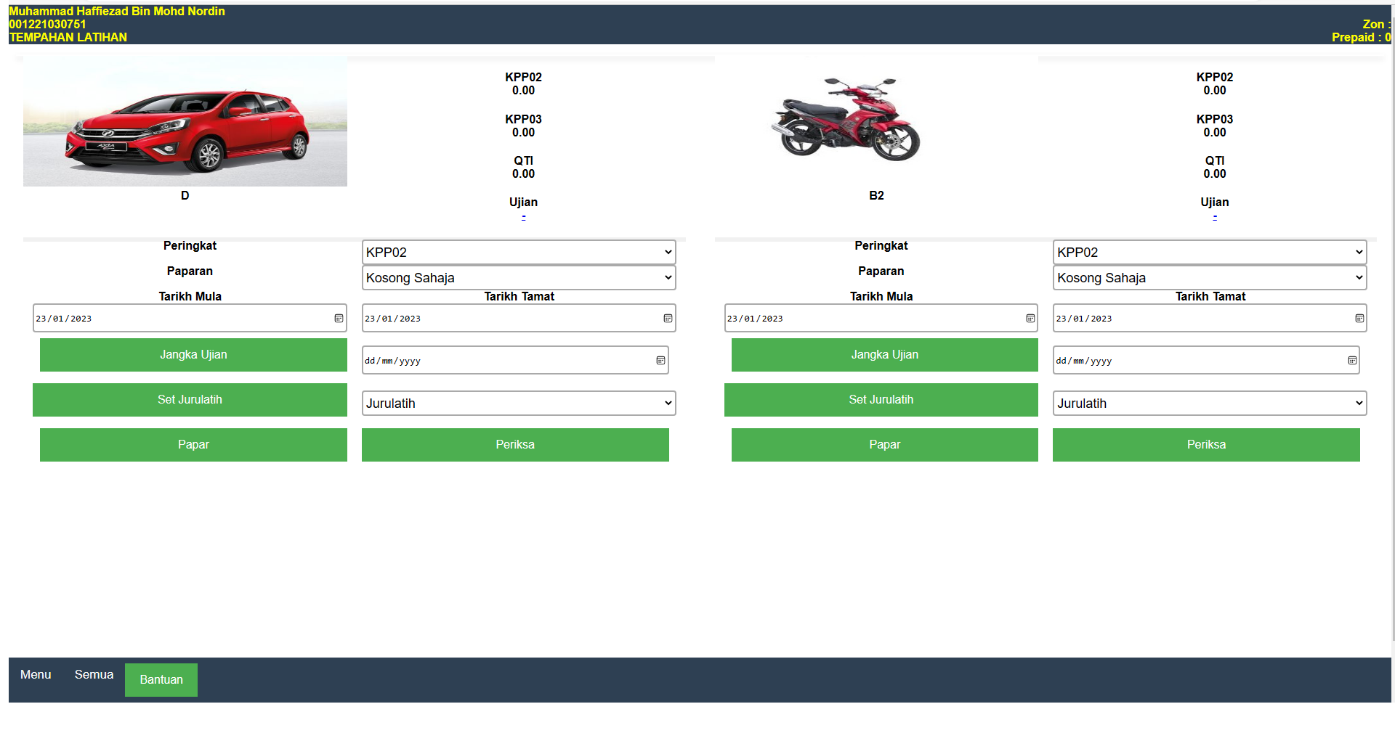The width and height of the screenshot is (1395, 749).
Task: Open calendar picker for motorcycle Tarikh Tamat
Action: click(1359, 319)
